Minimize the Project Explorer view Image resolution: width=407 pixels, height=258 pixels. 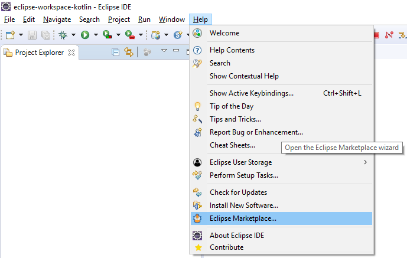pos(176,50)
